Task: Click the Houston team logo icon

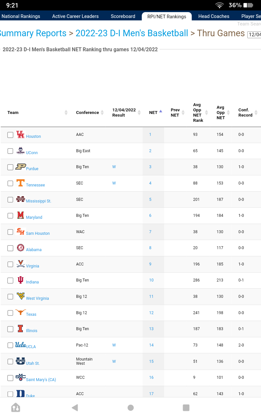Action: (x=20, y=134)
